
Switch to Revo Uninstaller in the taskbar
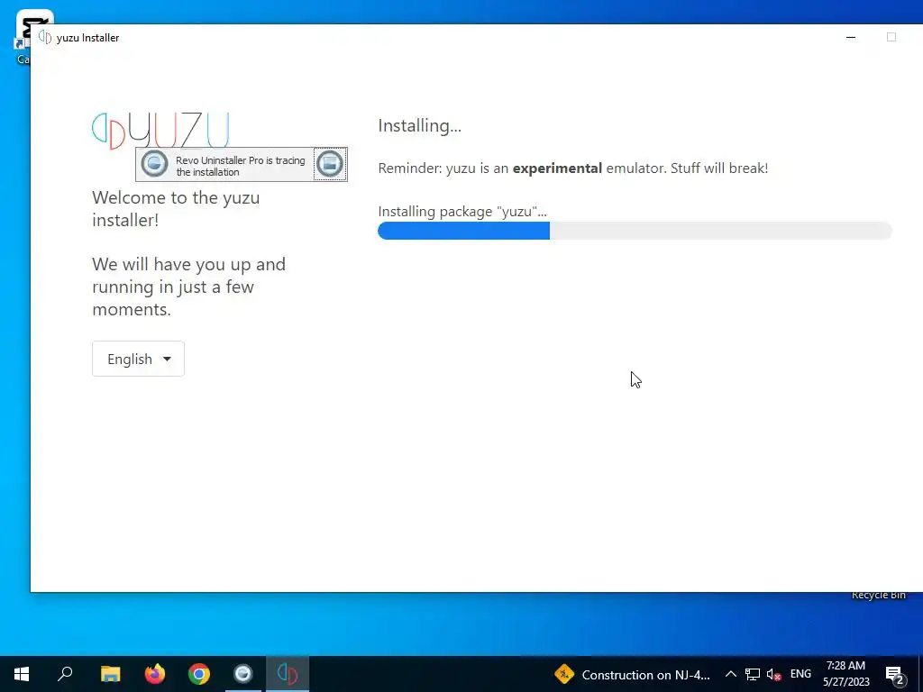click(243, 674)
